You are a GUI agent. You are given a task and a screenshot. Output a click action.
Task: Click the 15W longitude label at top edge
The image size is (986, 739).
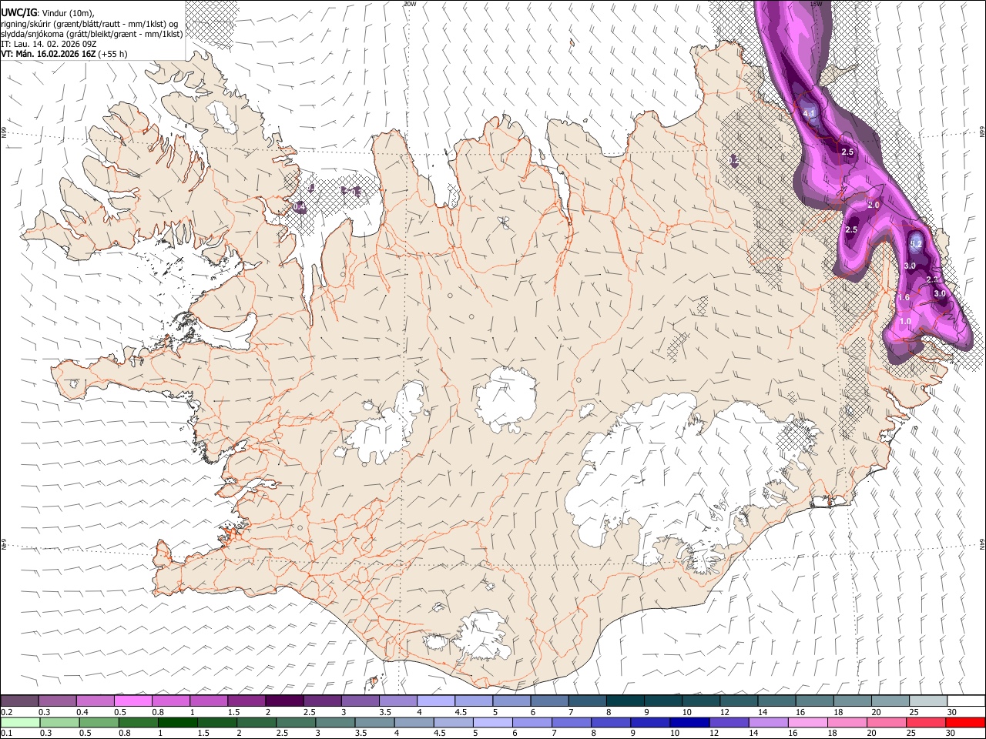(x=817, y=4)
